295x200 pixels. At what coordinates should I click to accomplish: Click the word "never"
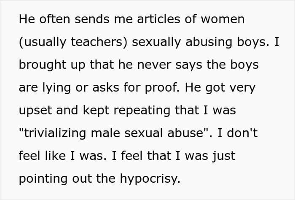pos(154,65)
